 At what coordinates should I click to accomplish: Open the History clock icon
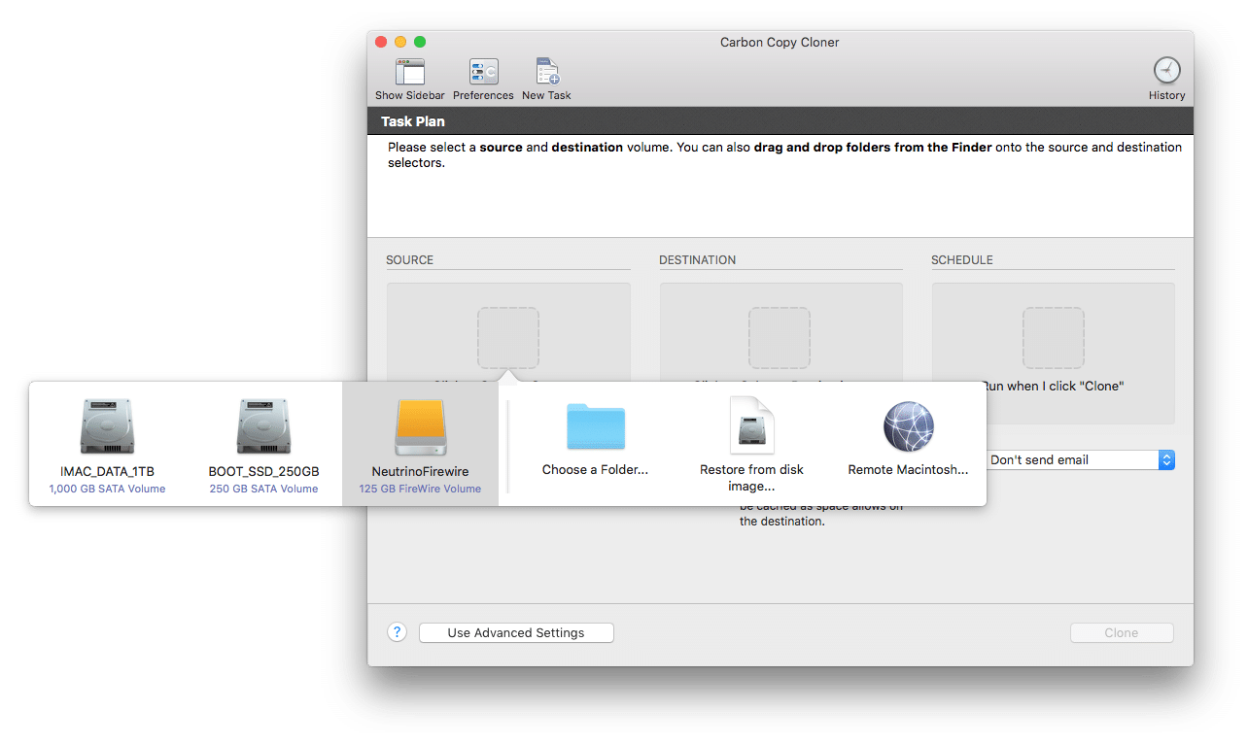tap(1166, 72)
